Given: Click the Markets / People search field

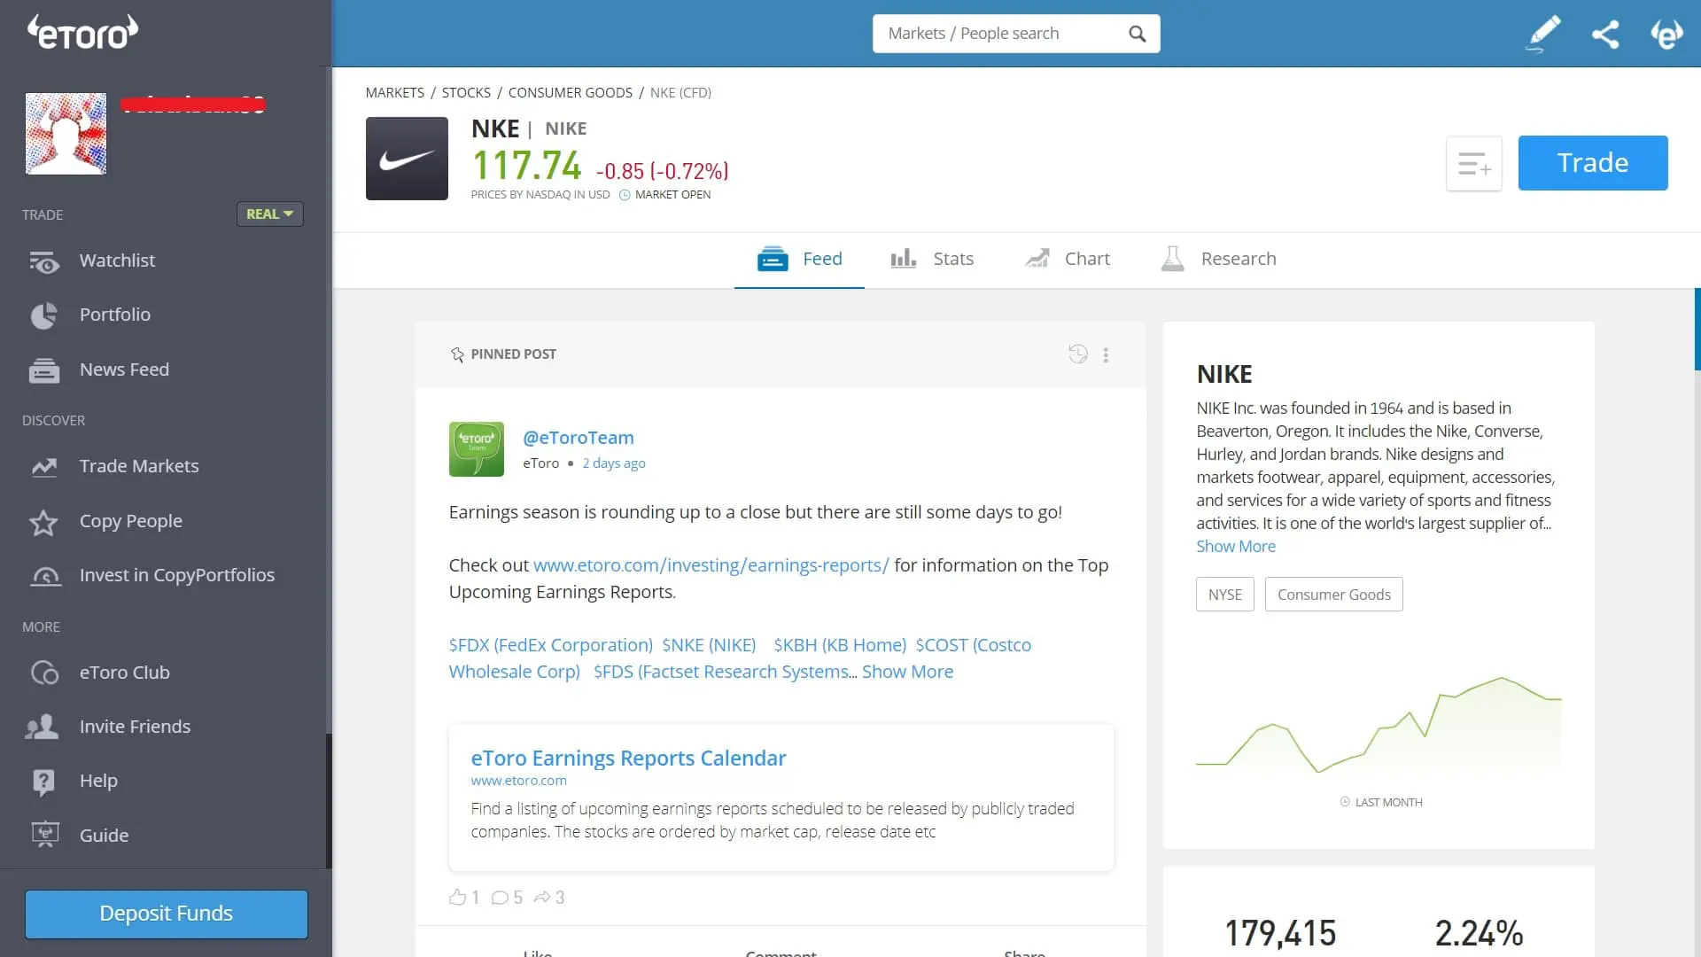Looking at the screenshot, I should (x=992, y=33).
